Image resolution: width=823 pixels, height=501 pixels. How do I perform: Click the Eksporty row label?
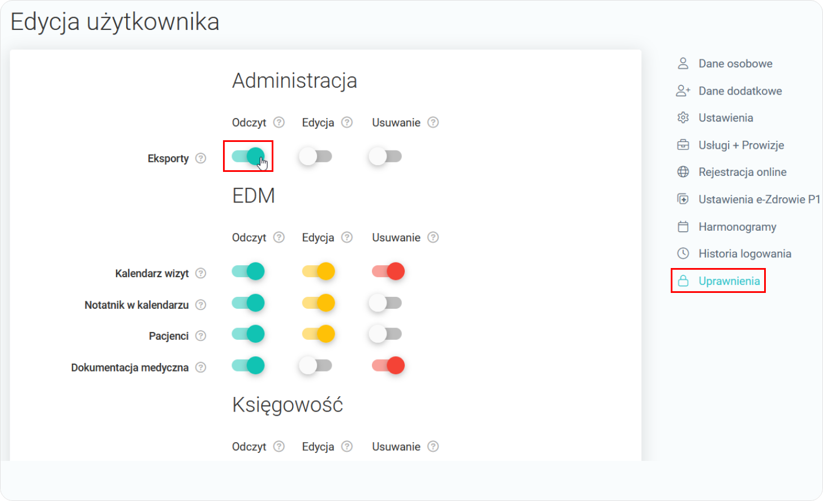coord(168,158)
